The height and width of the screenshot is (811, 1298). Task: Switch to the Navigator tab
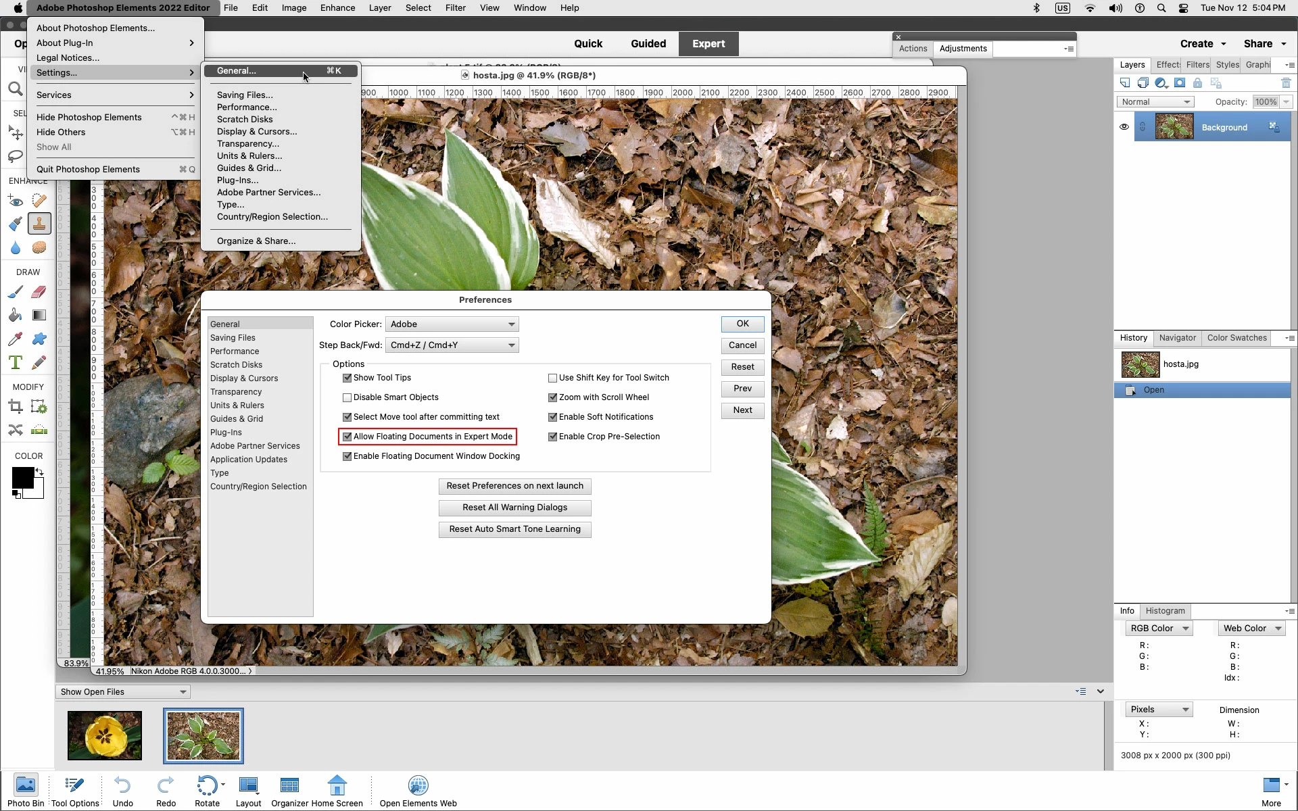pyautogui.click(x=1177, y=338)
